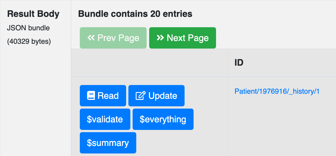Click the Result Body label

tap(33, 14)
